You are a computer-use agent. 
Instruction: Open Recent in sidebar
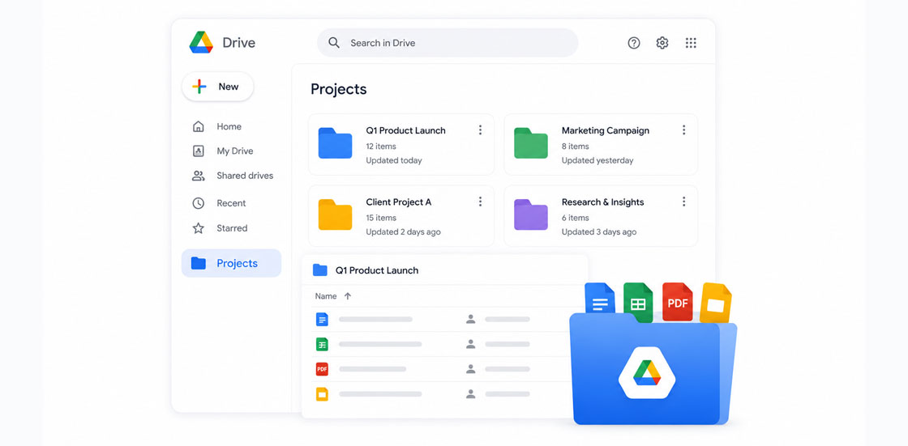231,204
